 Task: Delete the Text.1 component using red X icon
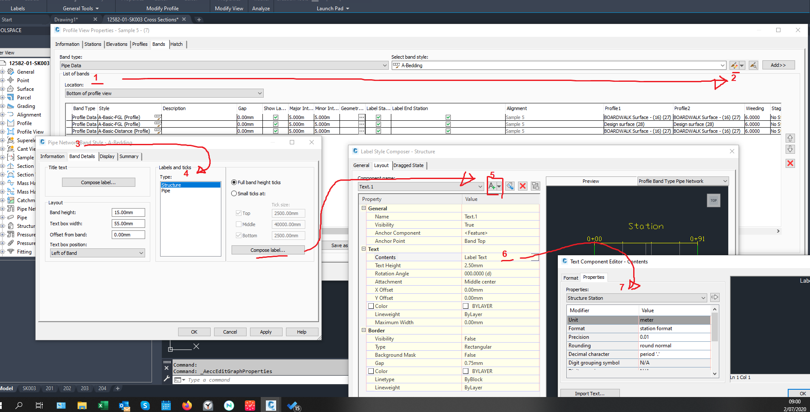tap(522, 186)
